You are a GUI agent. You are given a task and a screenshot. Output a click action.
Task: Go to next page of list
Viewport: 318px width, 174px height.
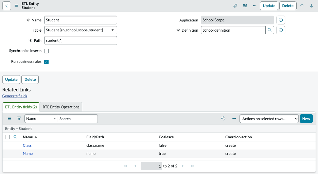click(x=183, y=166)
